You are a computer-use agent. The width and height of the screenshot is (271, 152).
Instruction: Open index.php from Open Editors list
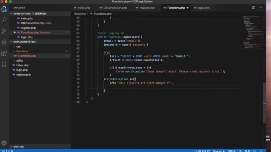pos(40,19)
